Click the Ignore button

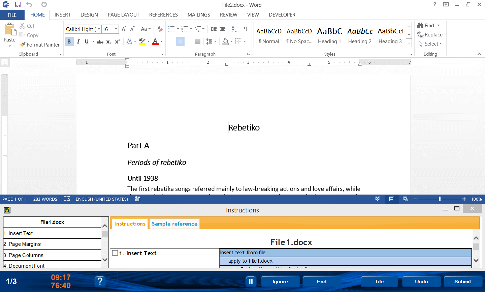tap(280, 282)
